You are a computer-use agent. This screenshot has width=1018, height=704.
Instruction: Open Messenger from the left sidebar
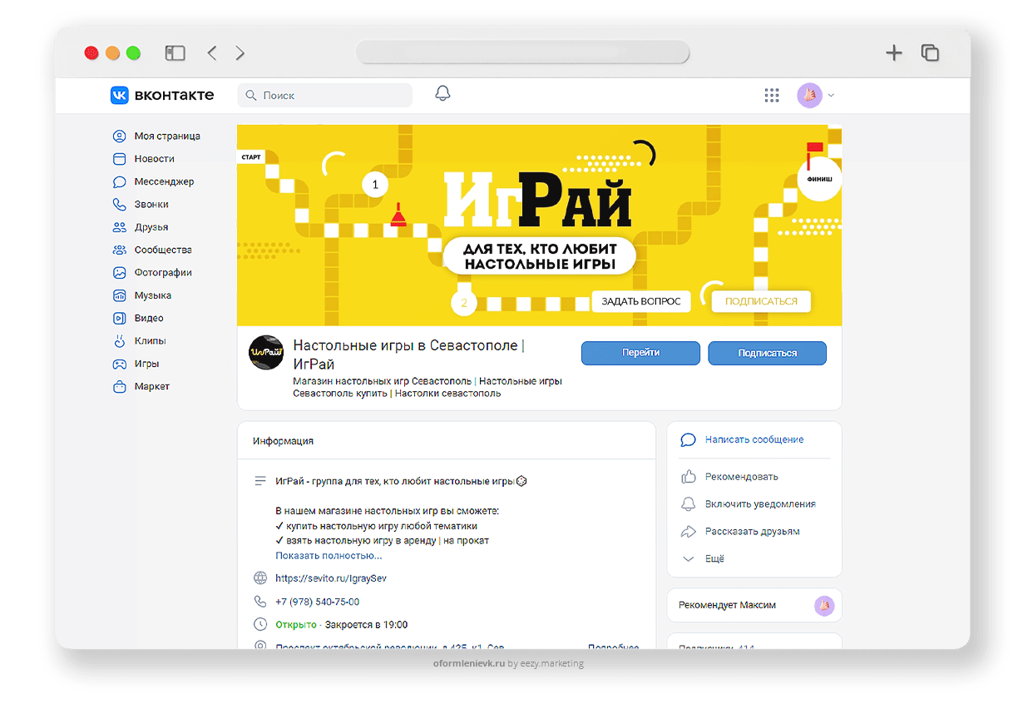[163, 181]
